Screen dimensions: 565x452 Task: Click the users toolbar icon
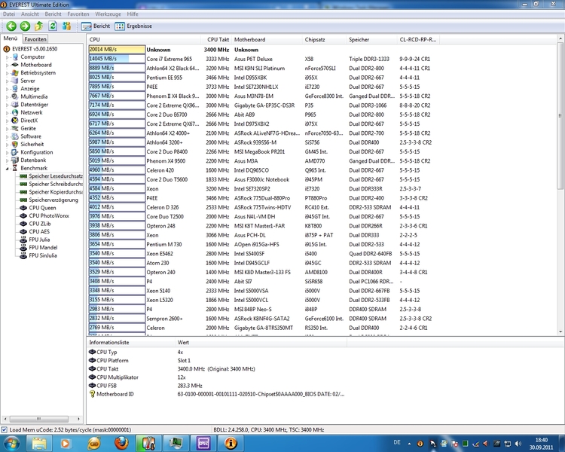(x=66, y=26)
